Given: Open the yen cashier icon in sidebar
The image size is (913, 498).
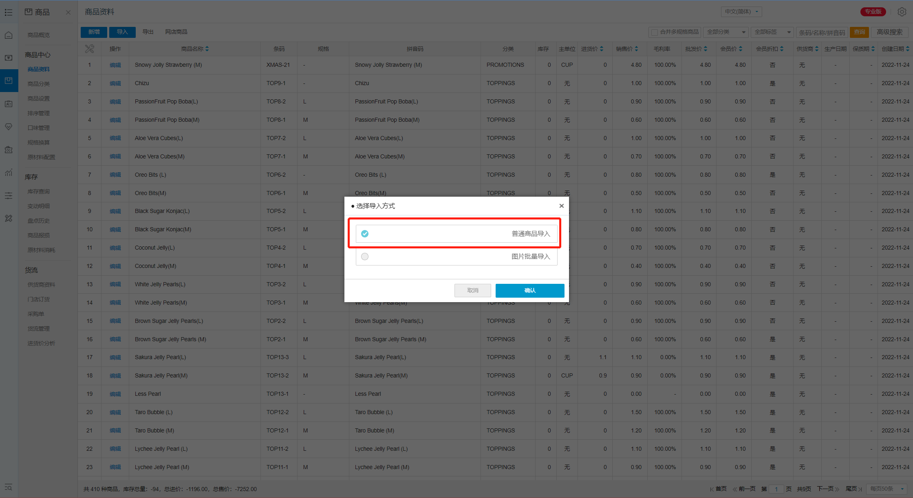Looking at the screenshot, I should (x=9, y=58).
